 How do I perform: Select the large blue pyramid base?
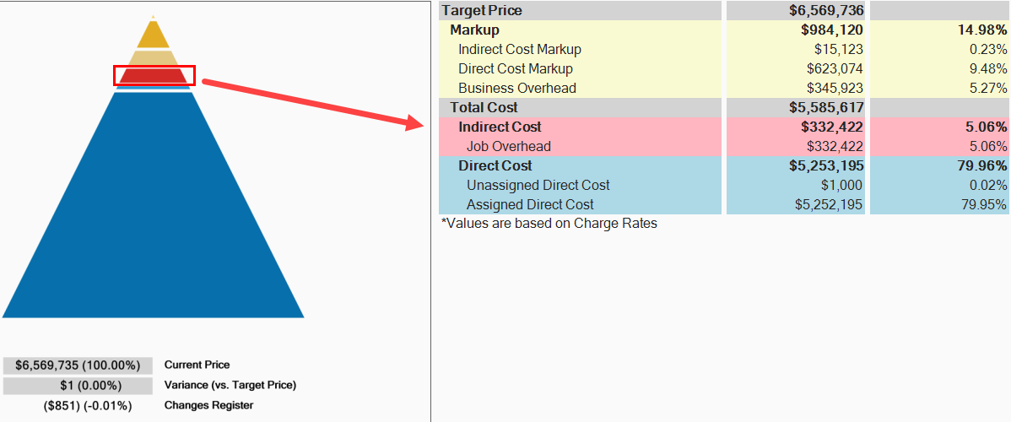(x=153, y=219)
